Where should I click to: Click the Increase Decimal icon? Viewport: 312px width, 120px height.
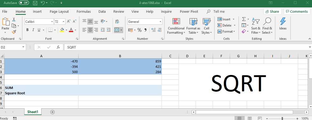pyautogui.click(x=154, y=30)
